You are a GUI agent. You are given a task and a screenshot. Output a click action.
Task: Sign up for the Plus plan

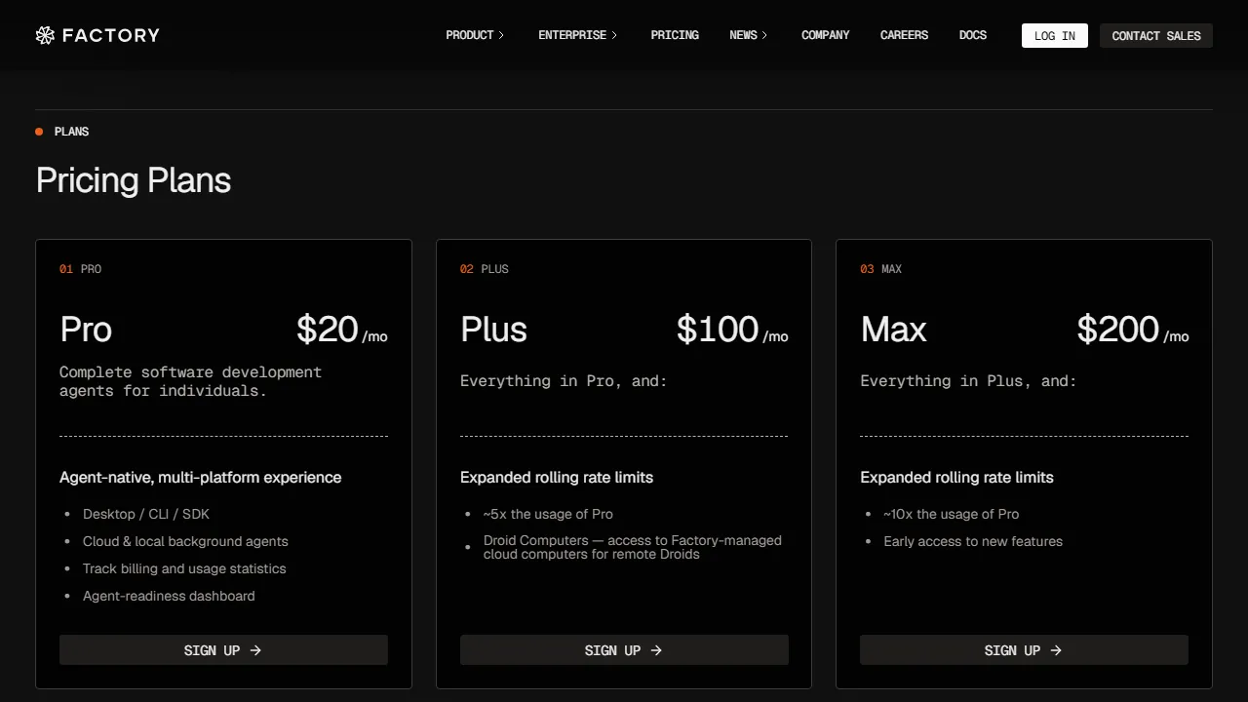tap(624, 650)
